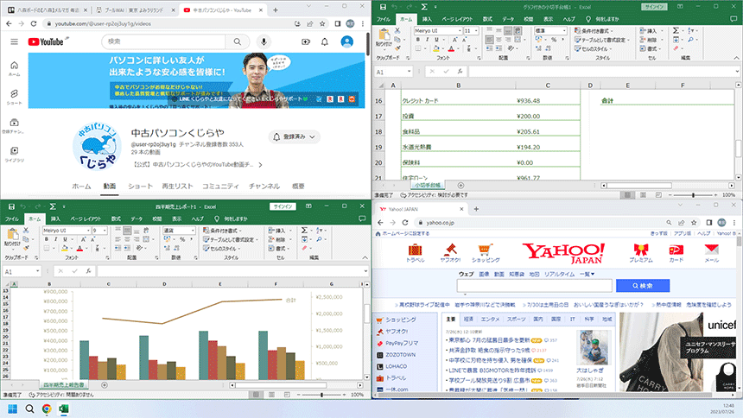Click YouTube voice search microphone icon
Screen dimensions: 743x418
(264, 41)
